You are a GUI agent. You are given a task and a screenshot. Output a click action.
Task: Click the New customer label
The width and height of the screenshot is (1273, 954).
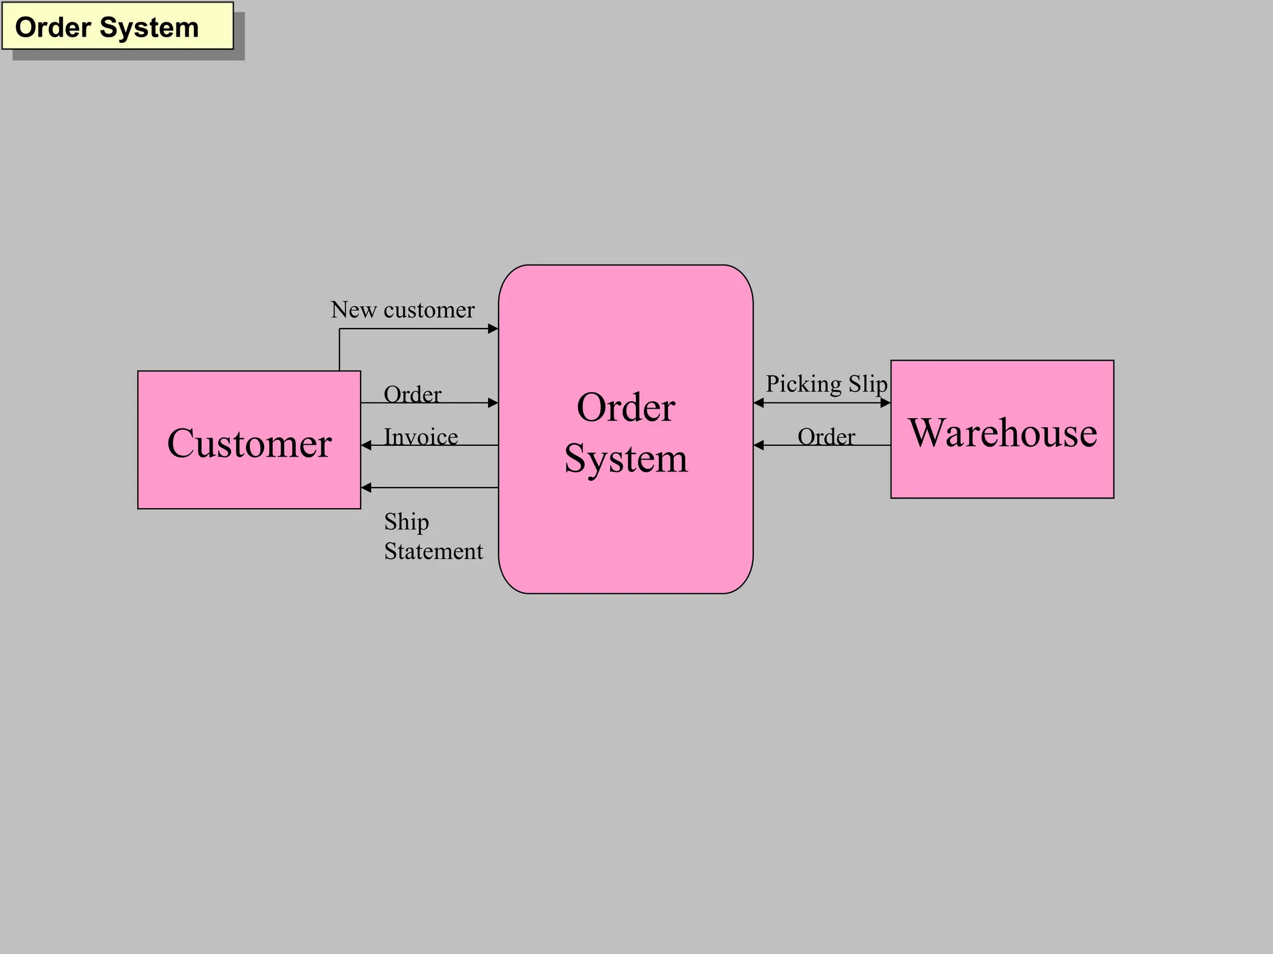click(x=402, y=310)
